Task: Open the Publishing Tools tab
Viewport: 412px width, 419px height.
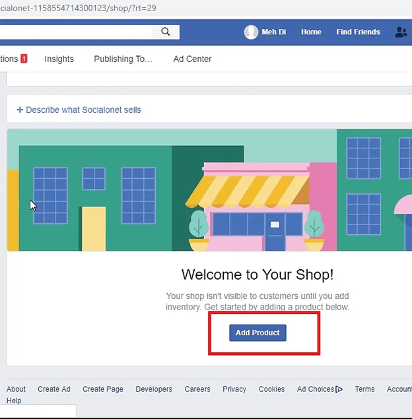Action: (x=123, y=59)
